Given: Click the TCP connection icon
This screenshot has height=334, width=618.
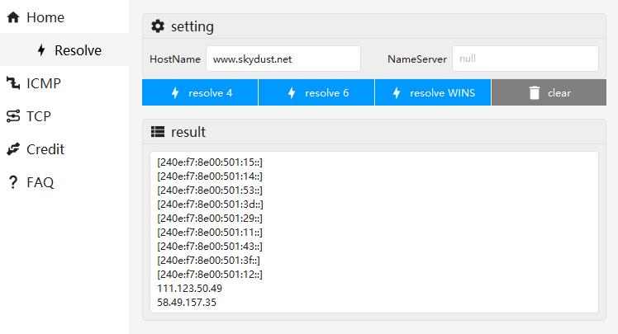Looking at the screenshot, I should (12, 116).
